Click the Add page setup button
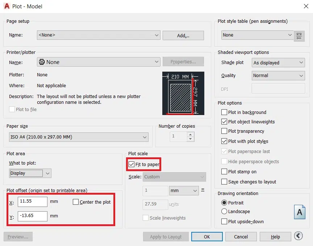The height and width of the screenshot is (246, 313). (183, 35)
